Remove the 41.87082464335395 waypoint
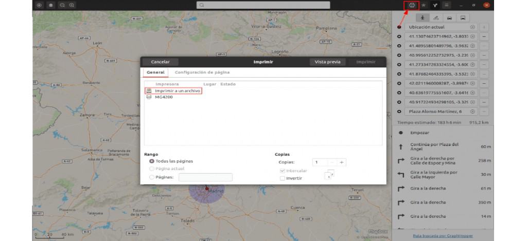Image resolution: width=527 pixels, height=241 pixels. (x=484, y=74)
